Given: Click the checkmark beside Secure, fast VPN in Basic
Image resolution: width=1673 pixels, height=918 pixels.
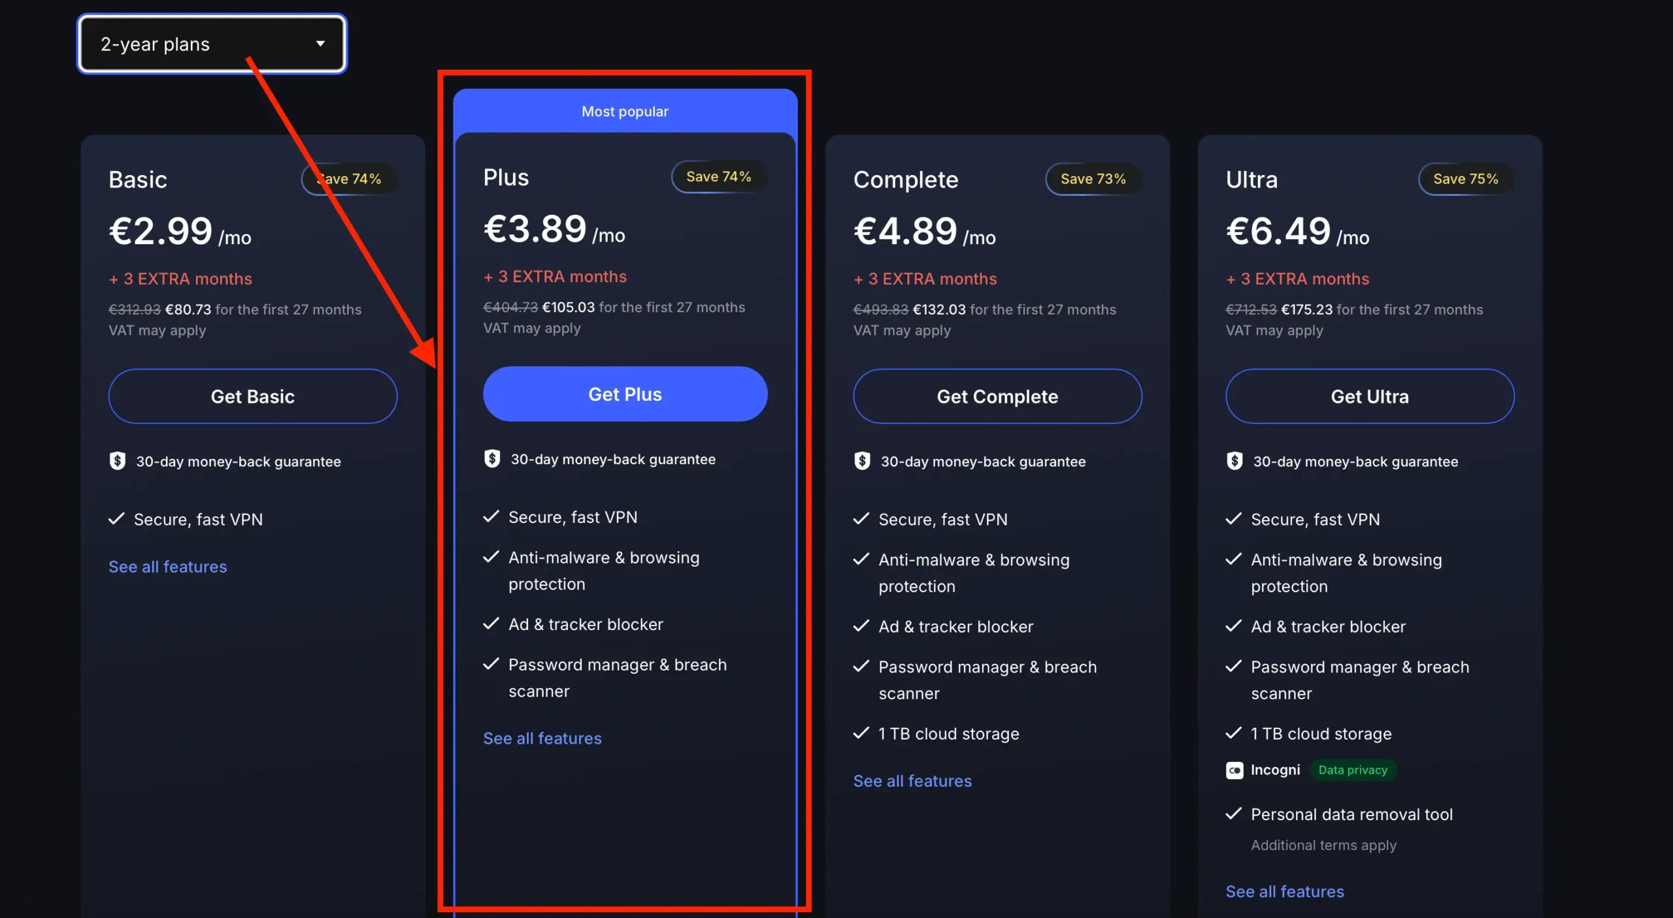Looking at the screenshot, I should tap(116, 518).
